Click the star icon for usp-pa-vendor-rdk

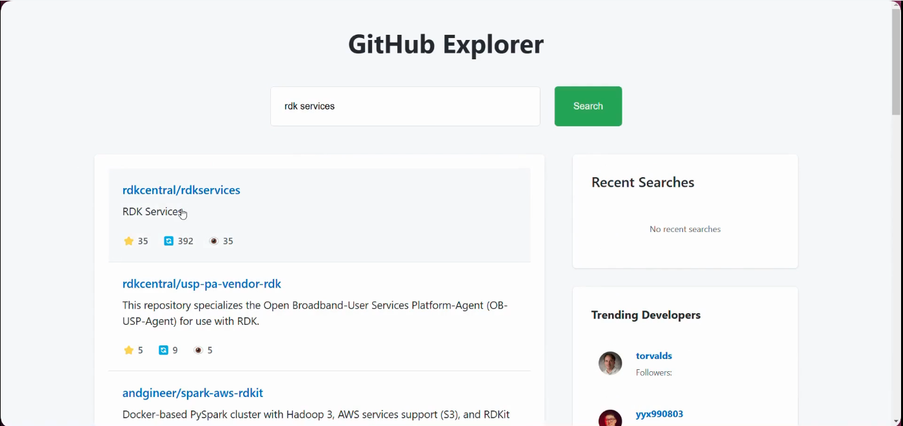click(128, 350)
